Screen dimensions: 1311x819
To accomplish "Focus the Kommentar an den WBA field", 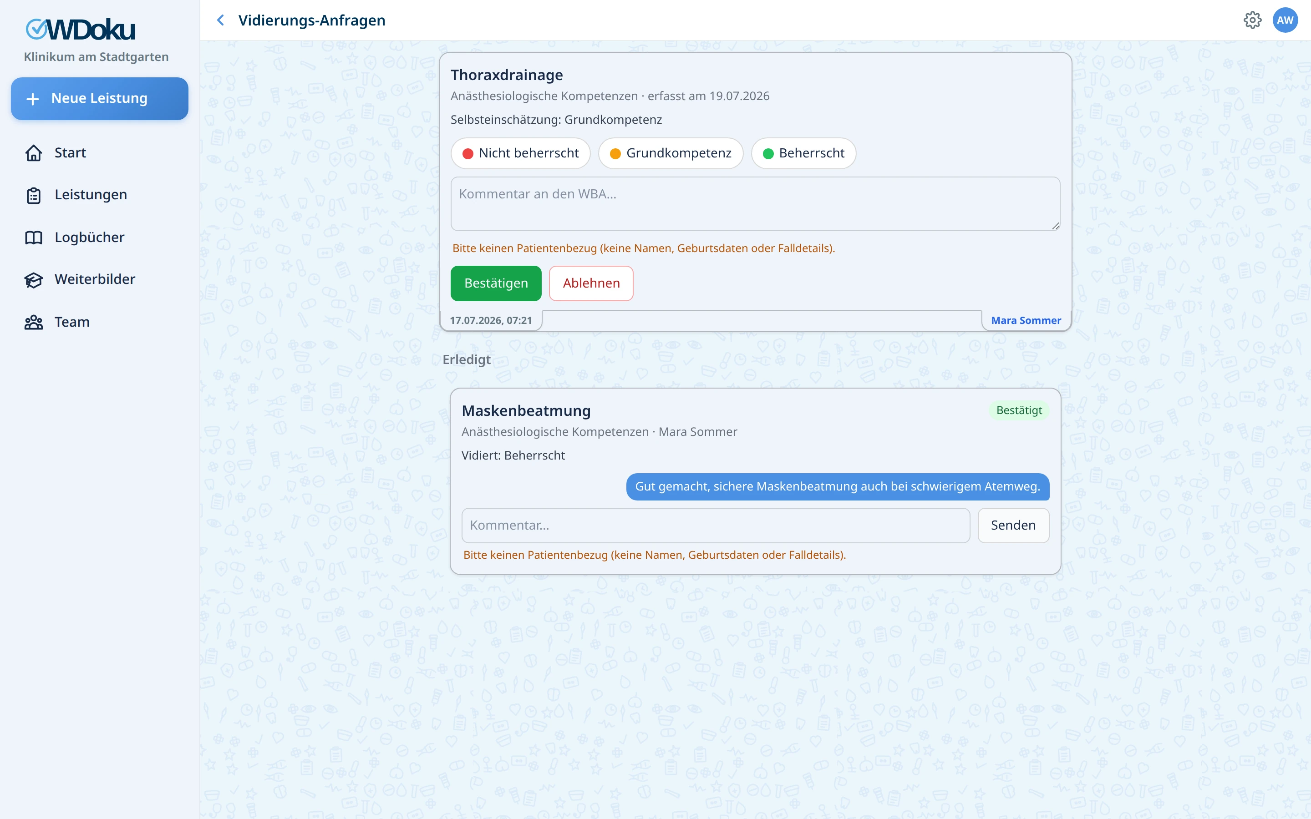I will 755,204.
